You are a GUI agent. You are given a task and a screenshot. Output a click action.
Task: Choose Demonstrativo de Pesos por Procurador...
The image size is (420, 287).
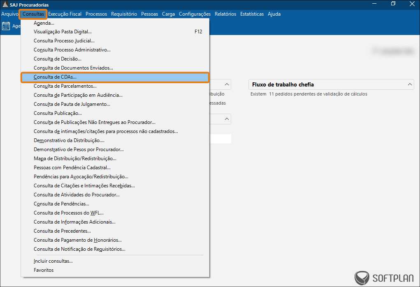pyautogui.click(x=115, y=149)
